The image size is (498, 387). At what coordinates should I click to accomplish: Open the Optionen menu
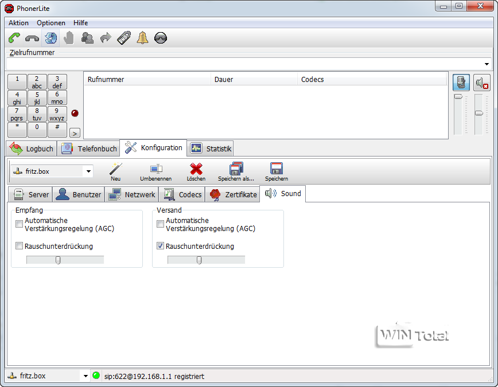[51, 23]
